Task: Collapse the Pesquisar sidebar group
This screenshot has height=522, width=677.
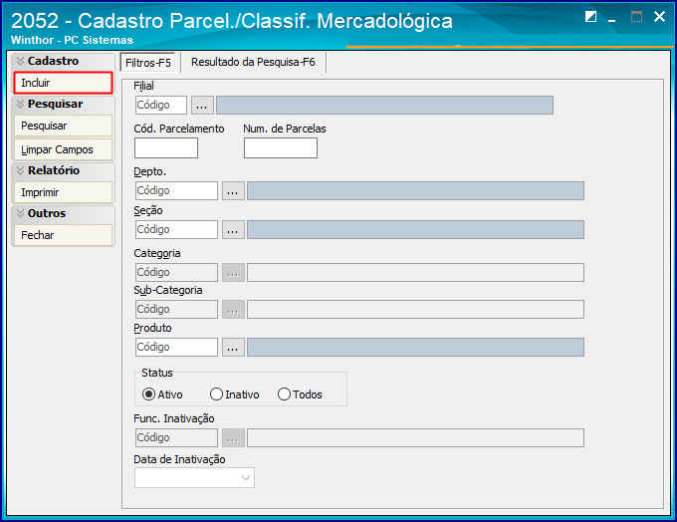Action: [x=20, y=105]
